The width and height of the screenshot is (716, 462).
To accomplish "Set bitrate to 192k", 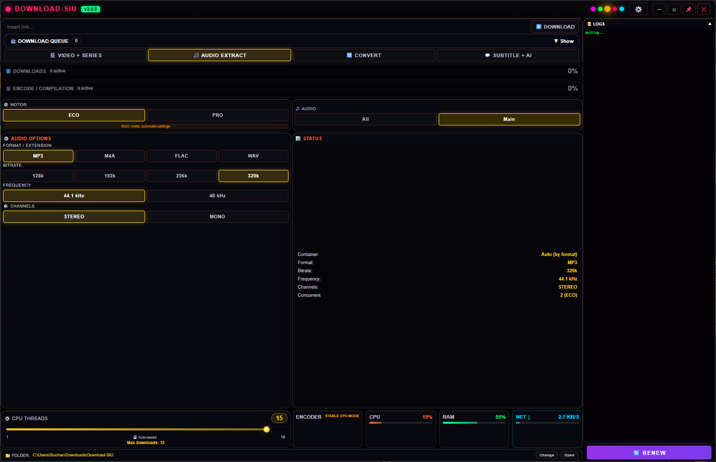I will click(x=110, y=176).
